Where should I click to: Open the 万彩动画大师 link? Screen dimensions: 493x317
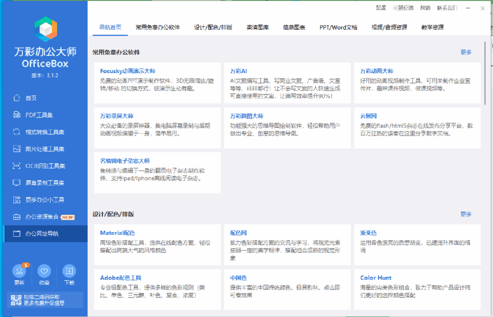377,71
